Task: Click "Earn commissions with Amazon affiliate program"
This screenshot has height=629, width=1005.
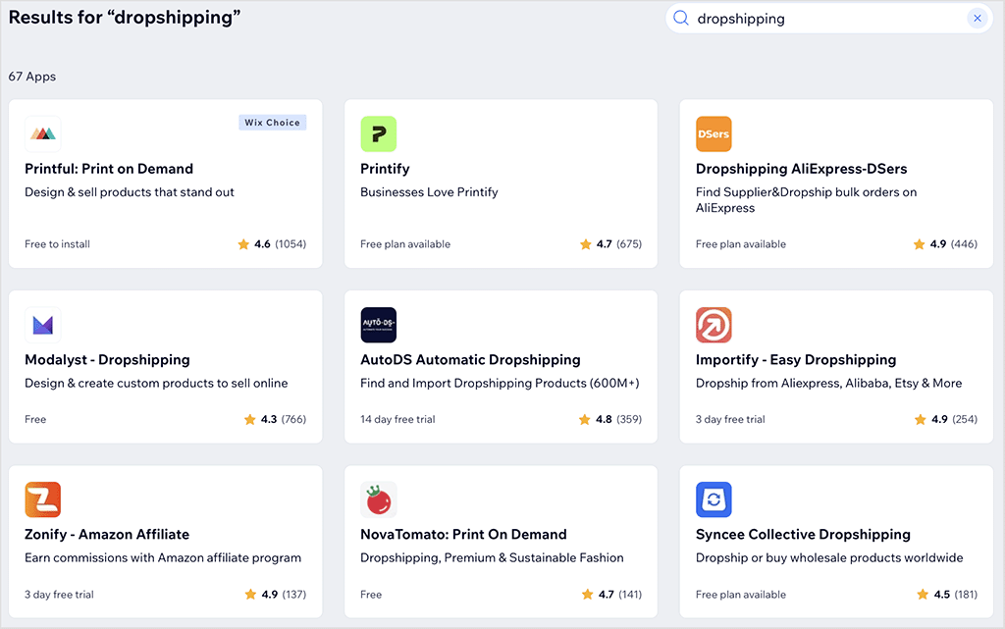Action: 163,558
